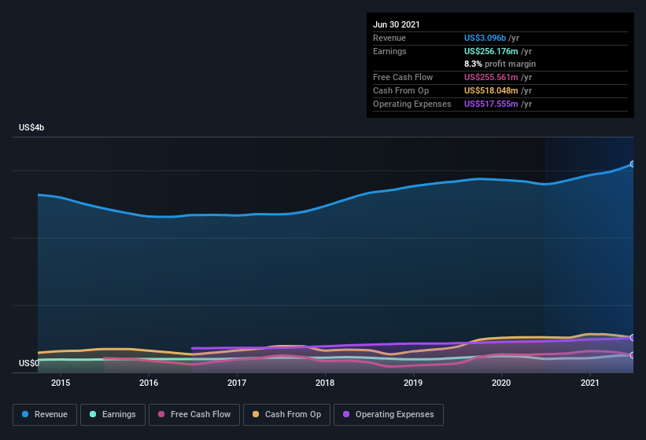Click the Earnings label in tooltip
This screenshot has width=646, height=440.
click(389, 51)
